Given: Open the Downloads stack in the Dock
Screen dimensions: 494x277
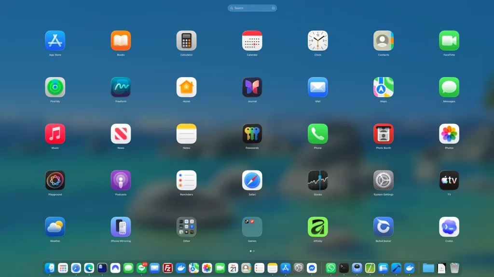Looking at the screenshot, I should pyautogui.click(x=442, y=268).
